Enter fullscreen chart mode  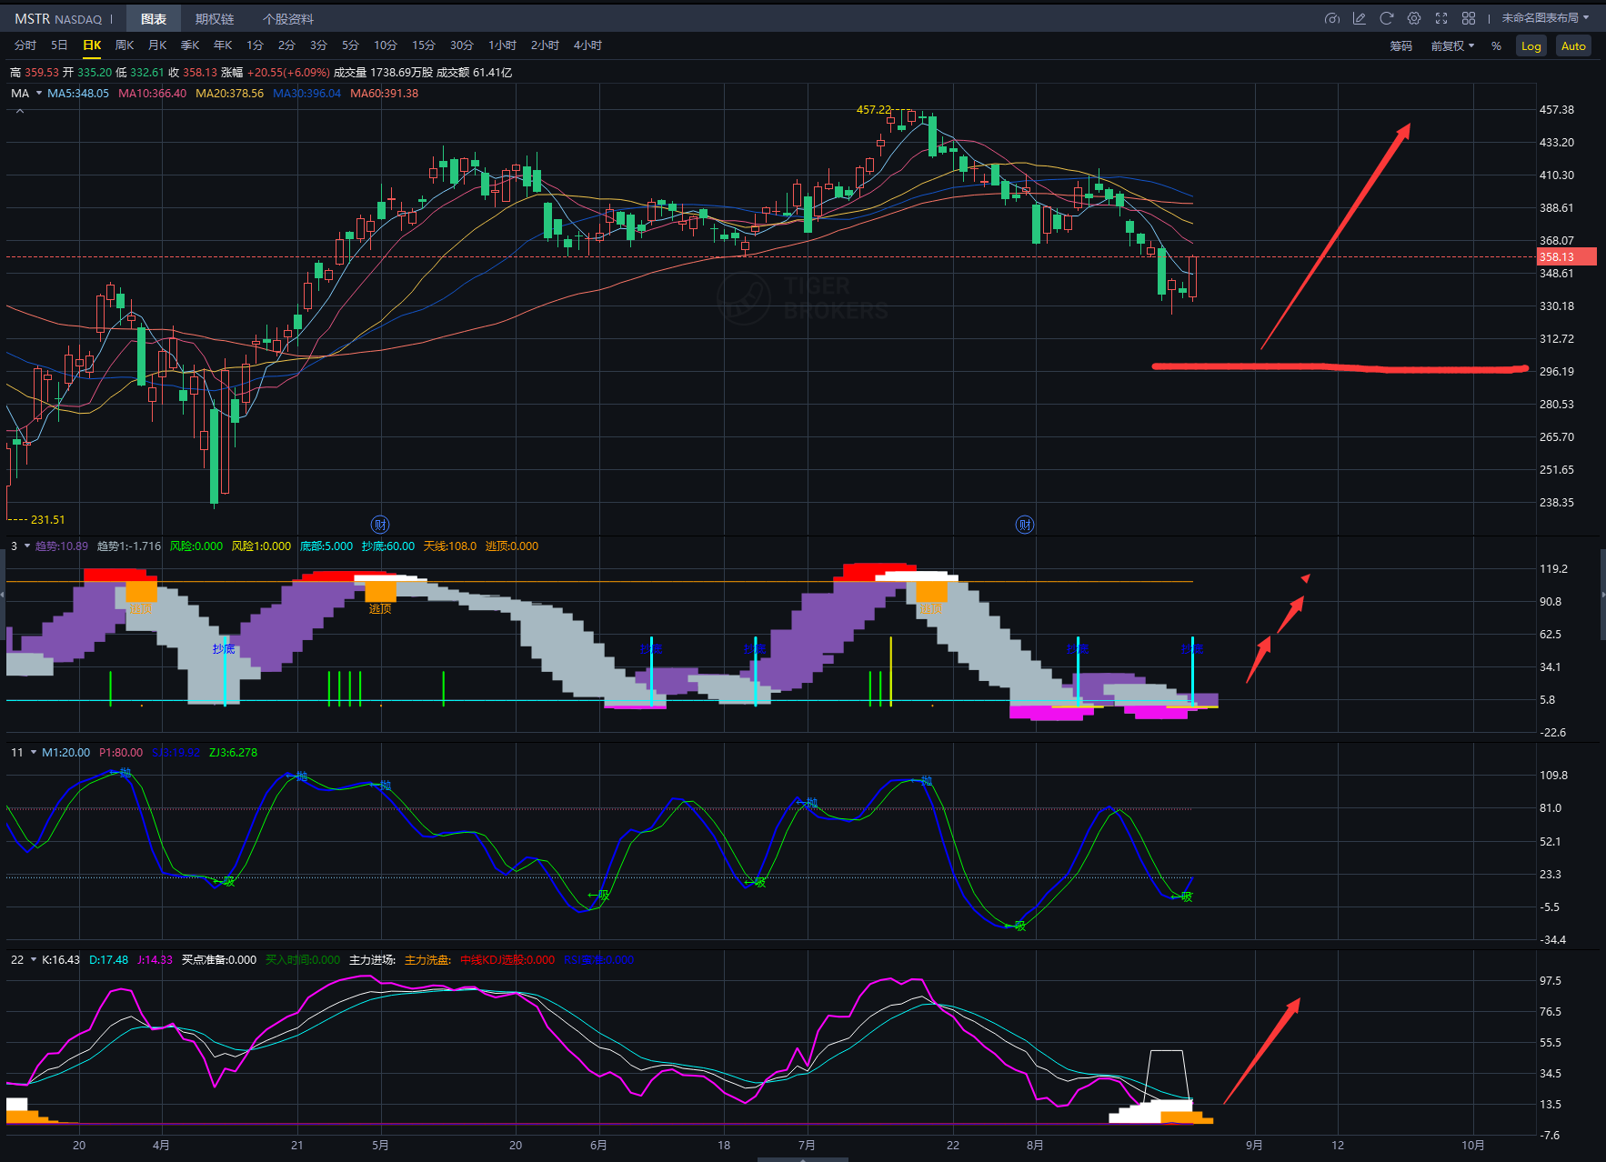[x=1441, y=18]
